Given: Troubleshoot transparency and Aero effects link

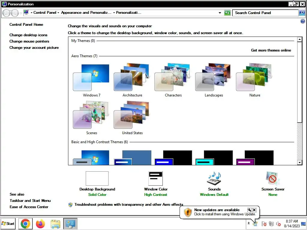Looking at the screenshot, I should [129, 205].
